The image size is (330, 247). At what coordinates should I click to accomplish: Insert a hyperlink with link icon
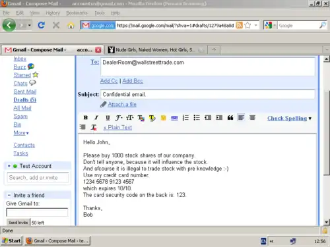coord(174,118)
